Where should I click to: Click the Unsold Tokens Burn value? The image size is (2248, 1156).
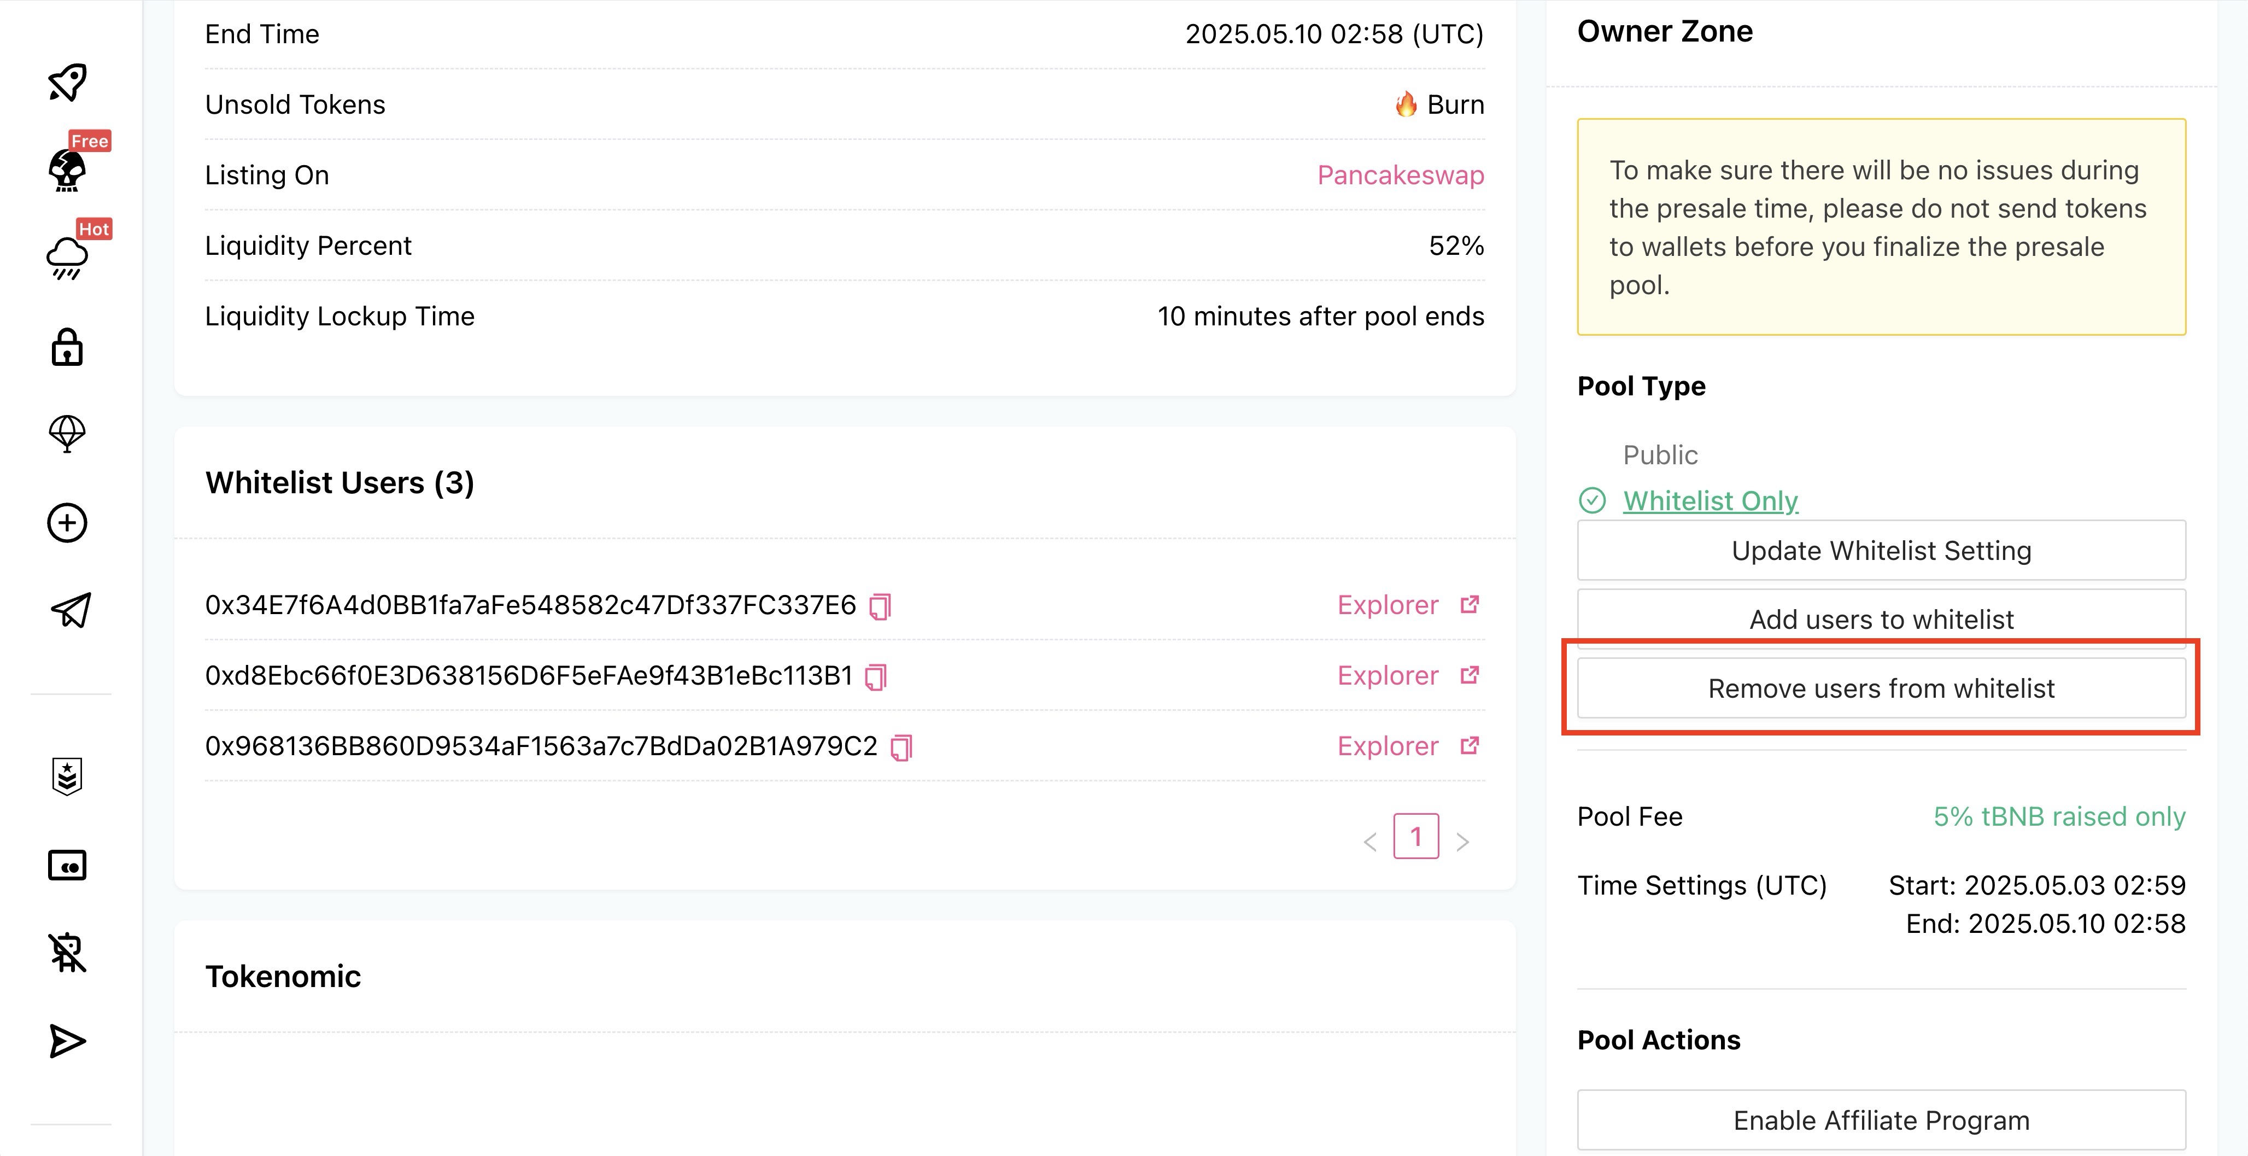(1439, 104)
